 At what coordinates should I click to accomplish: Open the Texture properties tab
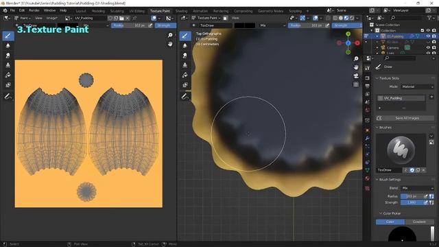pos(368,189)
